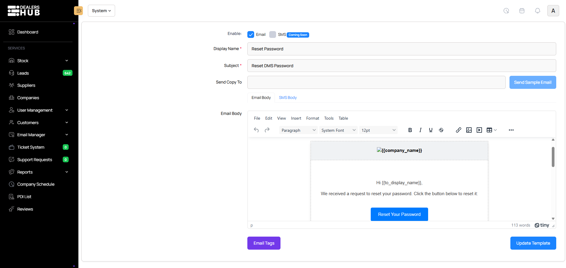
Task: Open the Paragraph block format dropdown
Action: click(298, 130)
